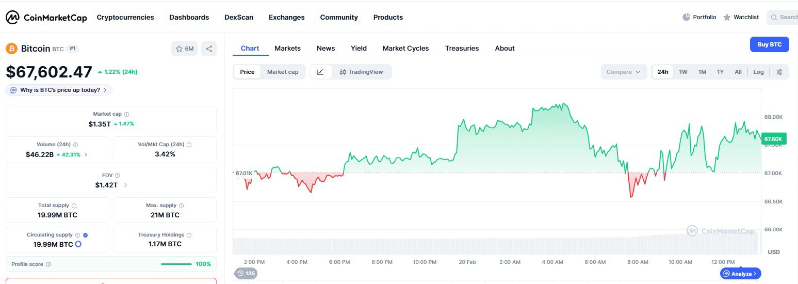Click the 135 history clock badge
This screenshot has height=284, width=798.
(x=246, y=273)
